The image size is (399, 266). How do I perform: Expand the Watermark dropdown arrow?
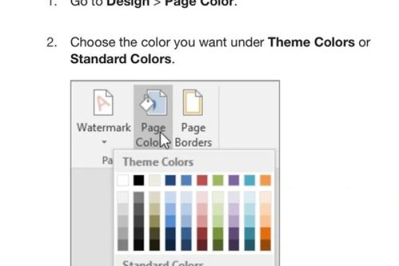pos(103,142)
